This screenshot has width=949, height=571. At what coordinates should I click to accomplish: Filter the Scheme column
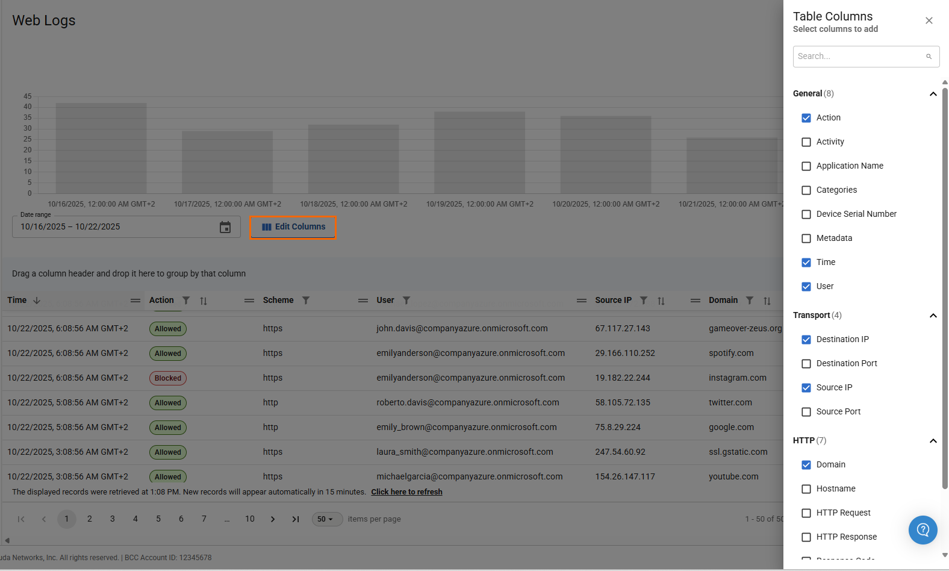[x=306, y=301]
